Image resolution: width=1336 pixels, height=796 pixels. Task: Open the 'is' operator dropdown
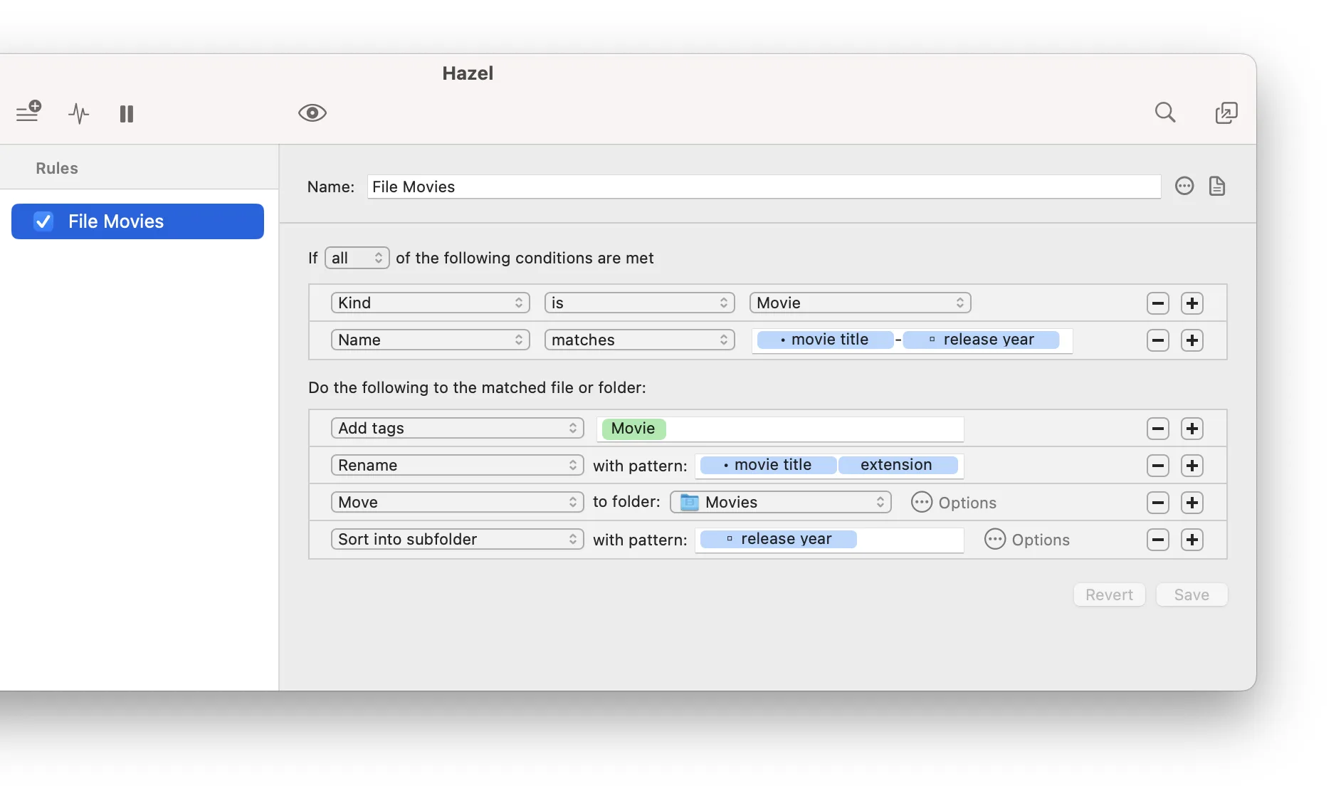point(639,303)
